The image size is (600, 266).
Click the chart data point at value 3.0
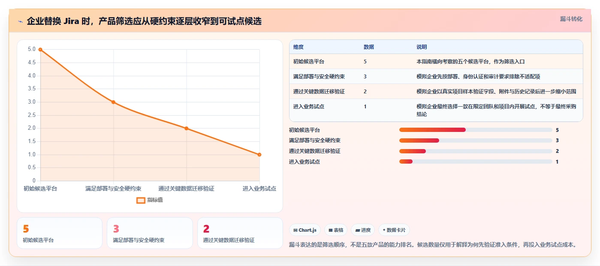113,102
